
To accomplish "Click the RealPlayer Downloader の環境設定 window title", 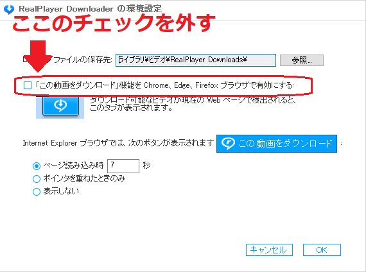I will (x=91, y=9).
